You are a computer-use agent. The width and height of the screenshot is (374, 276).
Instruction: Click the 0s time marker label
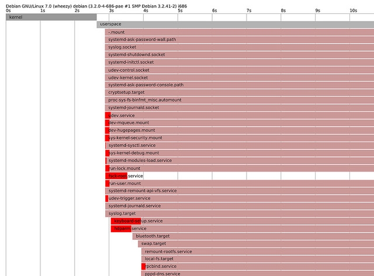coord(8,11)
